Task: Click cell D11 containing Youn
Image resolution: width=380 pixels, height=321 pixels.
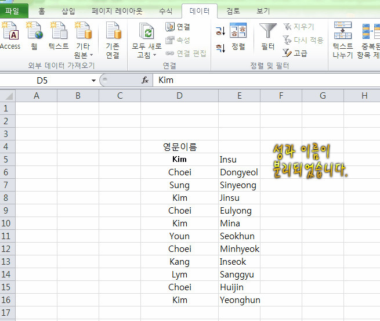Action: point(180,236)
